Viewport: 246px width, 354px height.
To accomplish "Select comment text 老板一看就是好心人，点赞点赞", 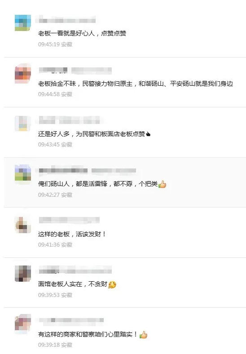I will pos(82,33).
